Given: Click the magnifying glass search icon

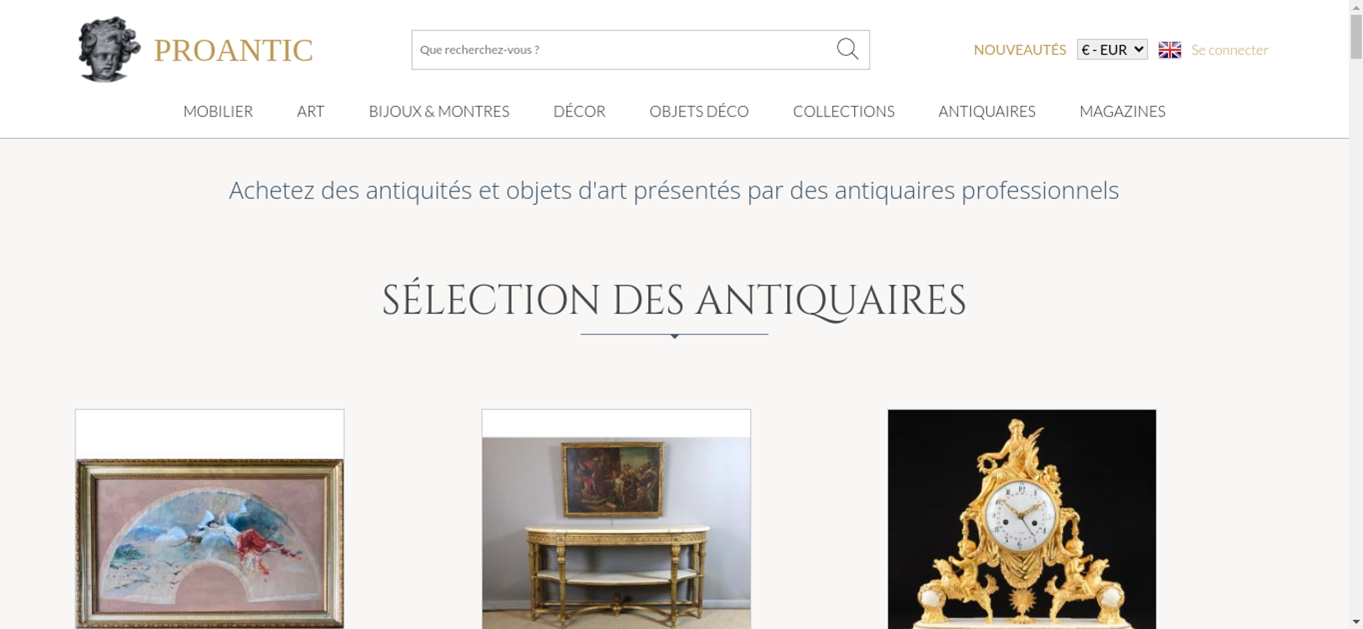Looking at the screenshot, I should (x=847, y=49).
